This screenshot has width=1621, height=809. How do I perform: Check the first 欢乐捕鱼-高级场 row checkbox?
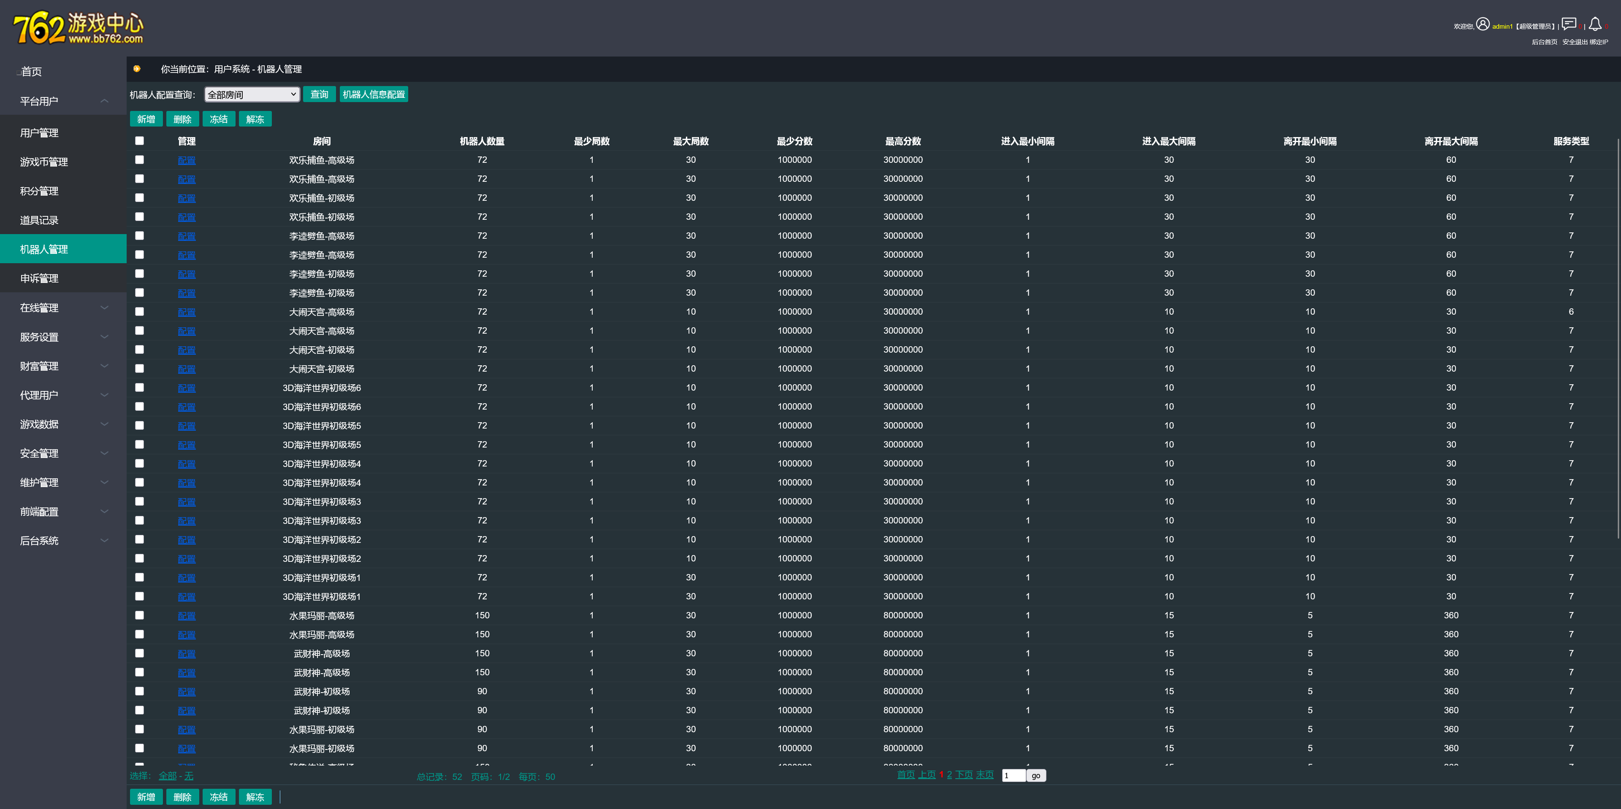(x=140, y=160)
